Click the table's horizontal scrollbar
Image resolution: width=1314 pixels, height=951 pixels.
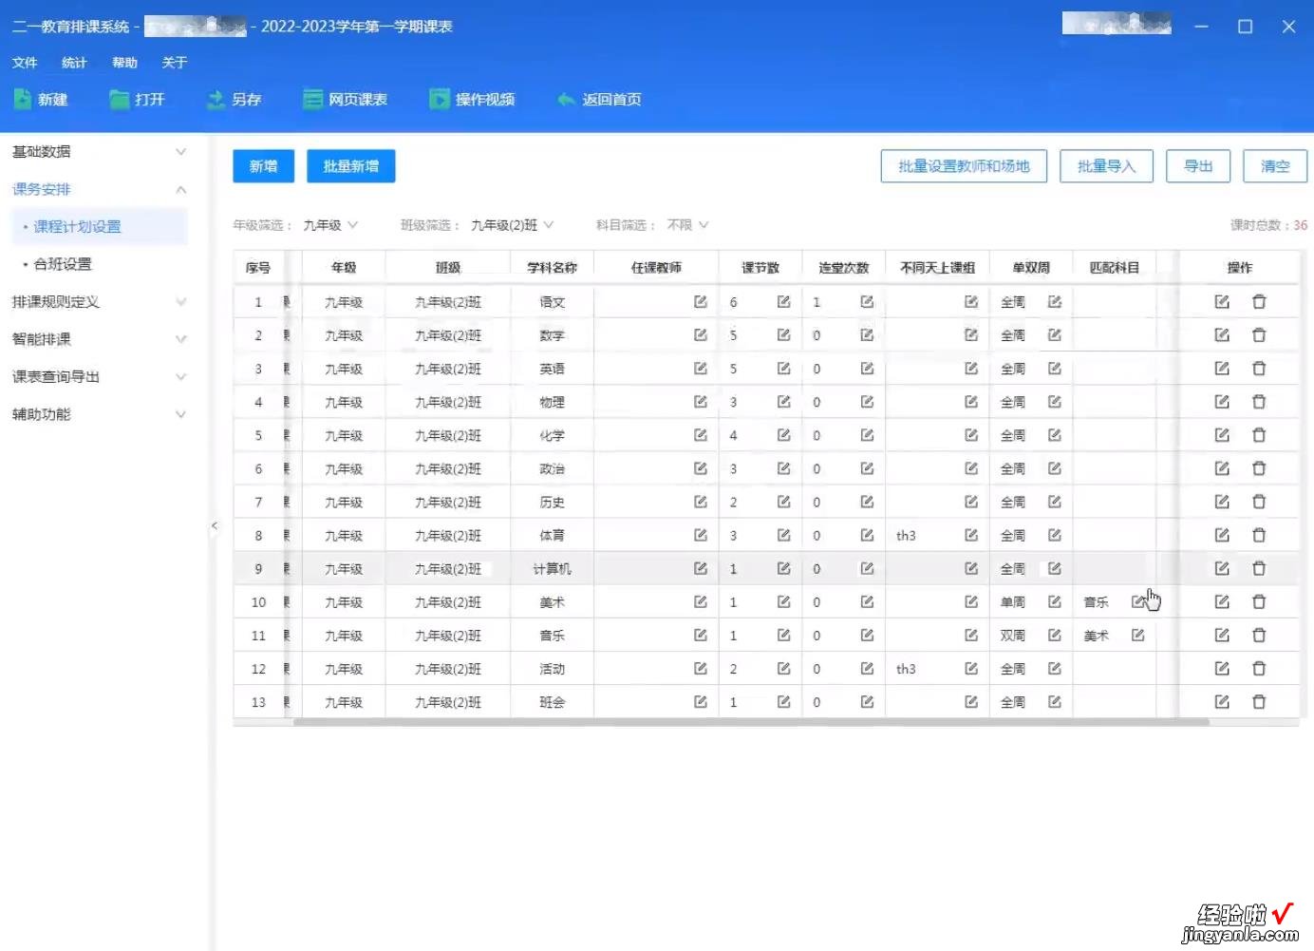pyautogui.click(x=750, y=722)
